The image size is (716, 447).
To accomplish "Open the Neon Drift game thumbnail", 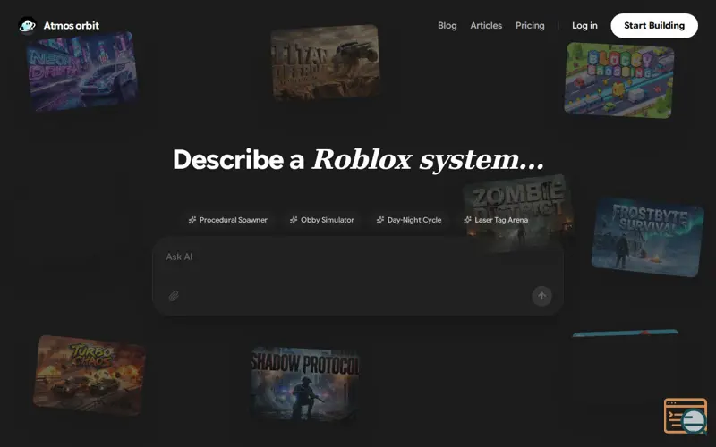I will (82, 71).
